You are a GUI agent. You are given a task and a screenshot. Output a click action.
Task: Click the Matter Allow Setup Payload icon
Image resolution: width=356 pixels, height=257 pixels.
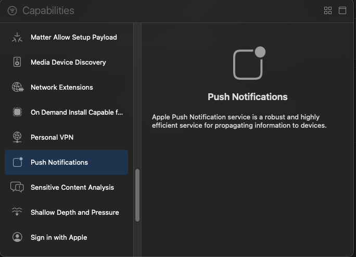[x=17, y=38]
